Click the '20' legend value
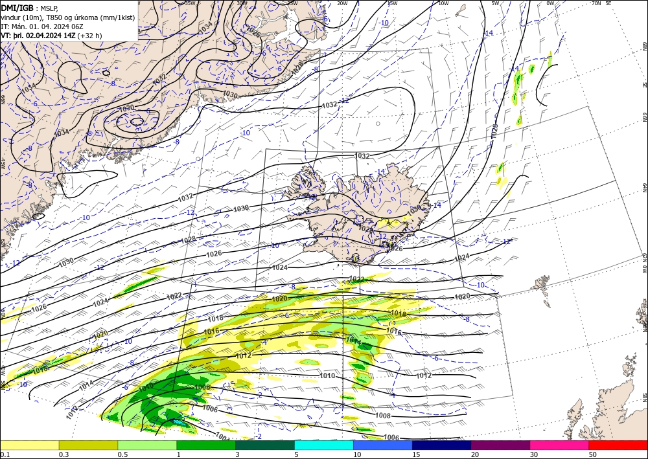648x459 pixels. [x=475, y=454]
